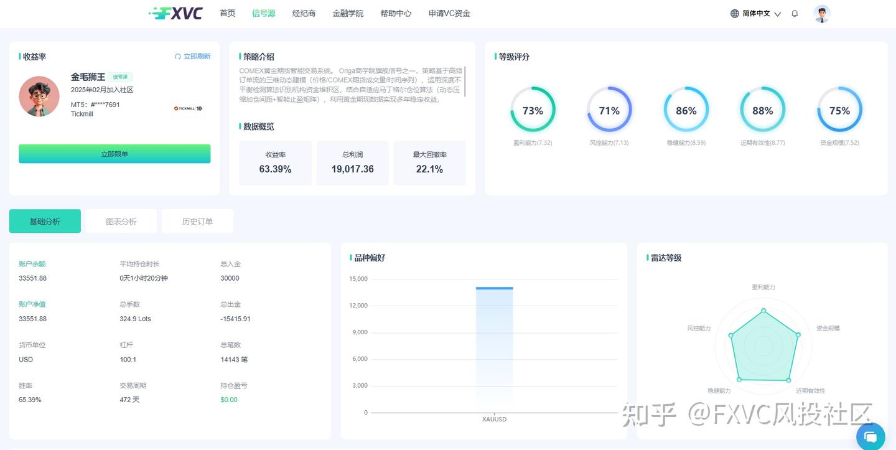The width and height of the screenshot is (896, 450).
Task: Click the 风控能力 radar chart label
Action: 699,328
